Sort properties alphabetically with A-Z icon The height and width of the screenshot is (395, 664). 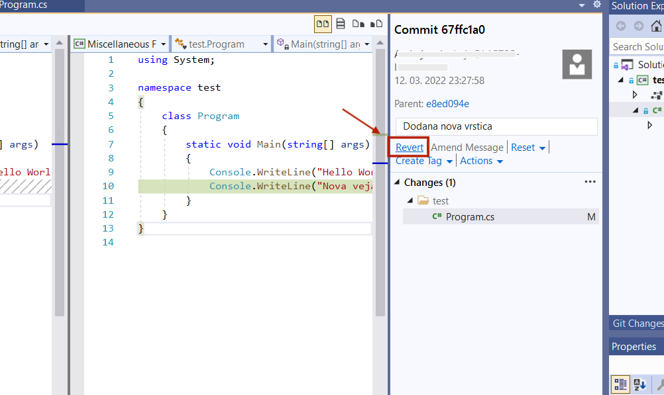[x=639, y=384]
